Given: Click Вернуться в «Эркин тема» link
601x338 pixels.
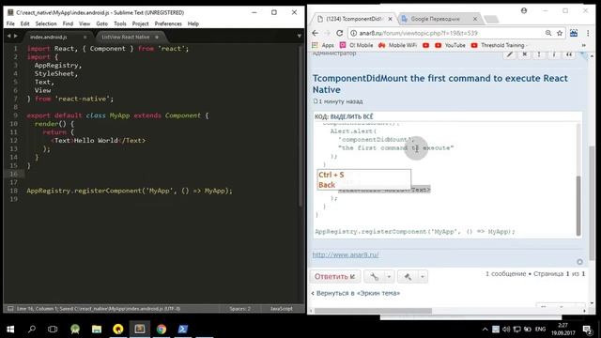Looking at the screenshot, I should (358, 293).
